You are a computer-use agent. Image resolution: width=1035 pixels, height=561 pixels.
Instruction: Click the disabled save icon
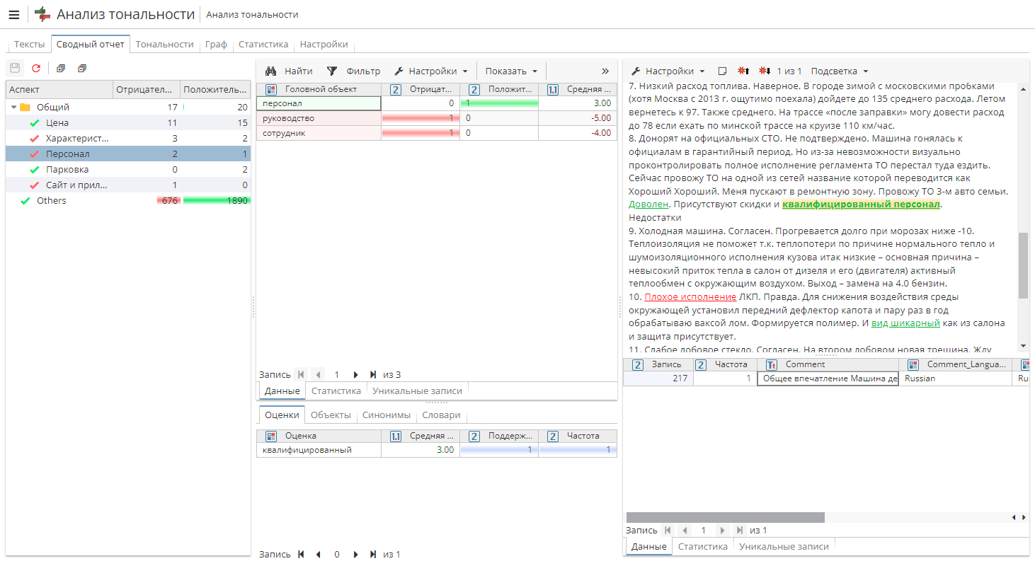pyautogui.click(x=16, y=69)
